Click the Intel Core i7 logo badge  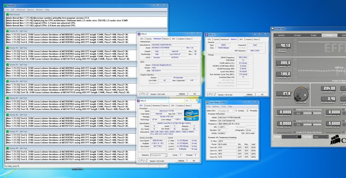(191, 115)
